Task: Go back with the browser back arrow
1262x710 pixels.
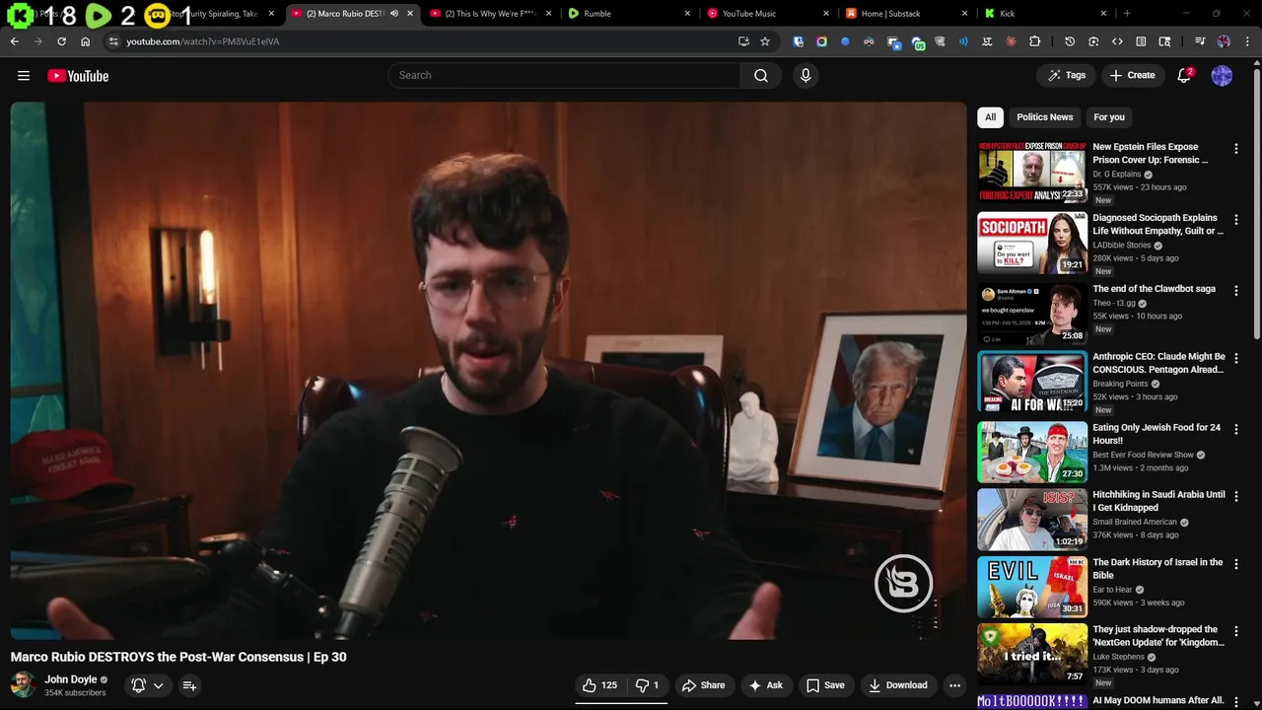Action: click(x=14, y=41)
